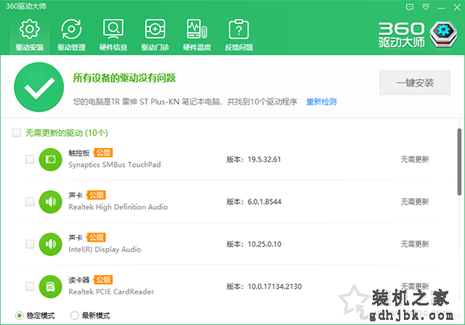465x325 pixels.
Task: Open the title bar dropdown menu icon
Action: 426,7
